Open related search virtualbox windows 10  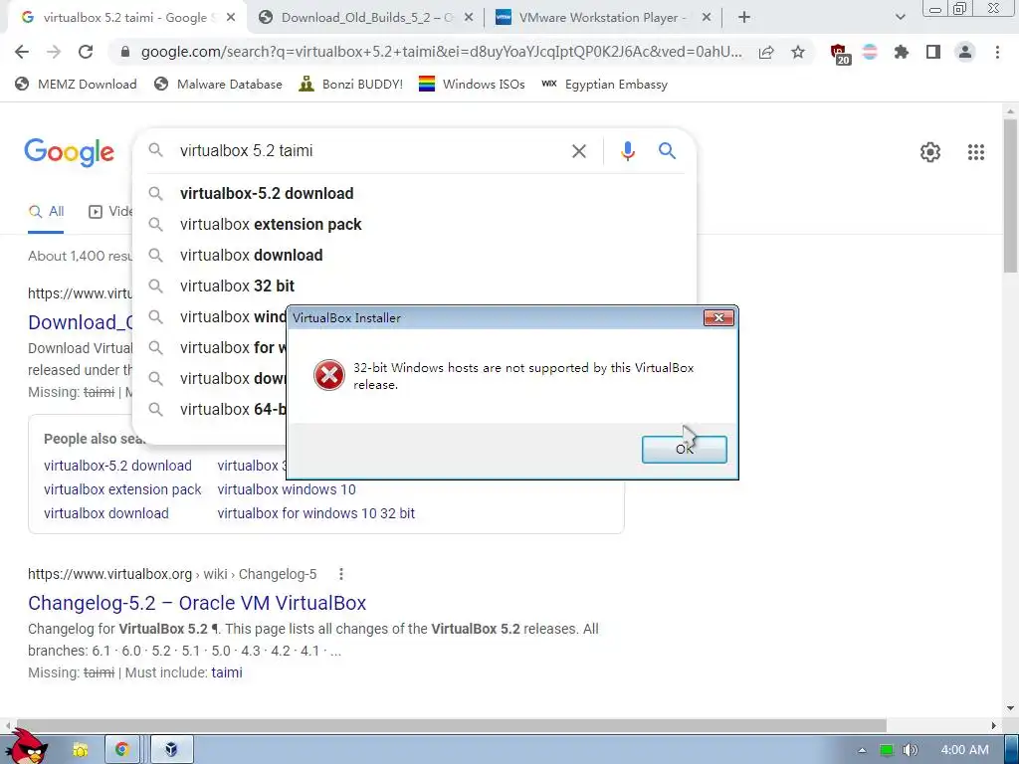(287, 489)
